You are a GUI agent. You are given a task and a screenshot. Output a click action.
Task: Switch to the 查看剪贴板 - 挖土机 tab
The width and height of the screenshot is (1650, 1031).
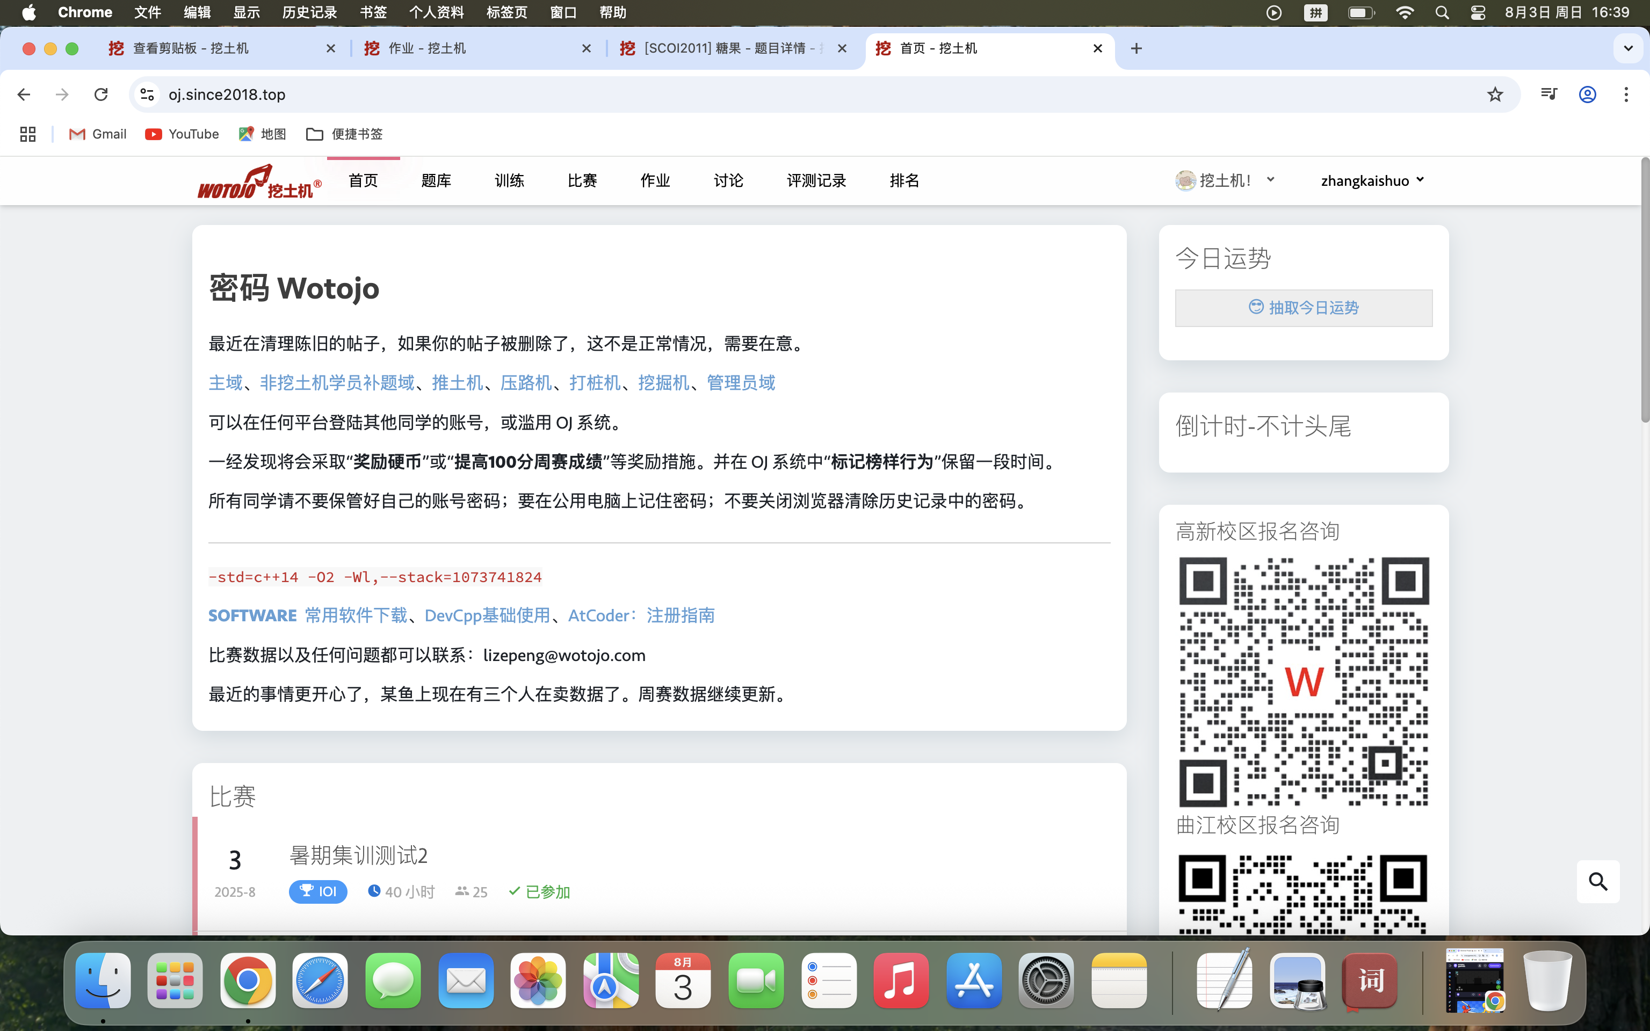coord(222,48)
